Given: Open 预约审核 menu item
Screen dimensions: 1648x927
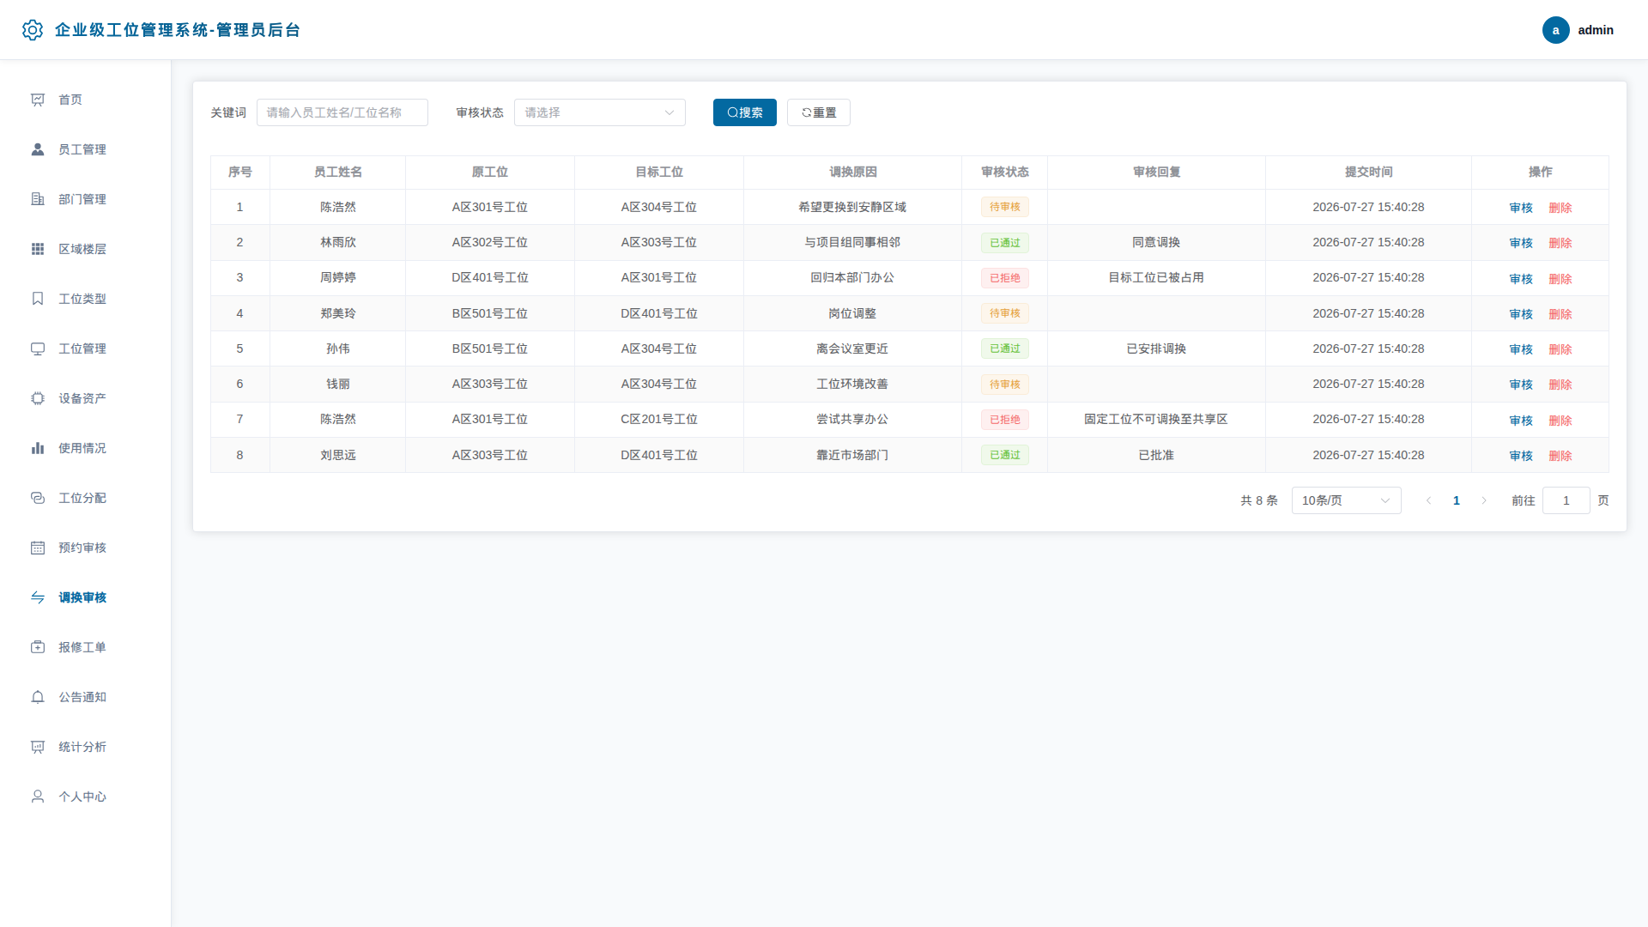Looking at the screenshot, I should [x=85, y=548].
